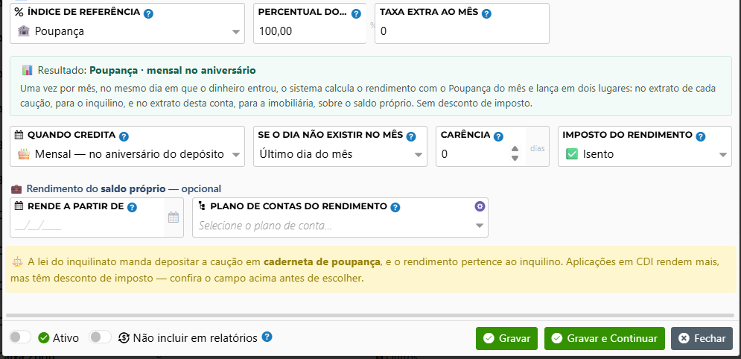
Task: Click help icon beside Não incluir em relatórios
Action: pyautogui.click(x=267, y=337)
